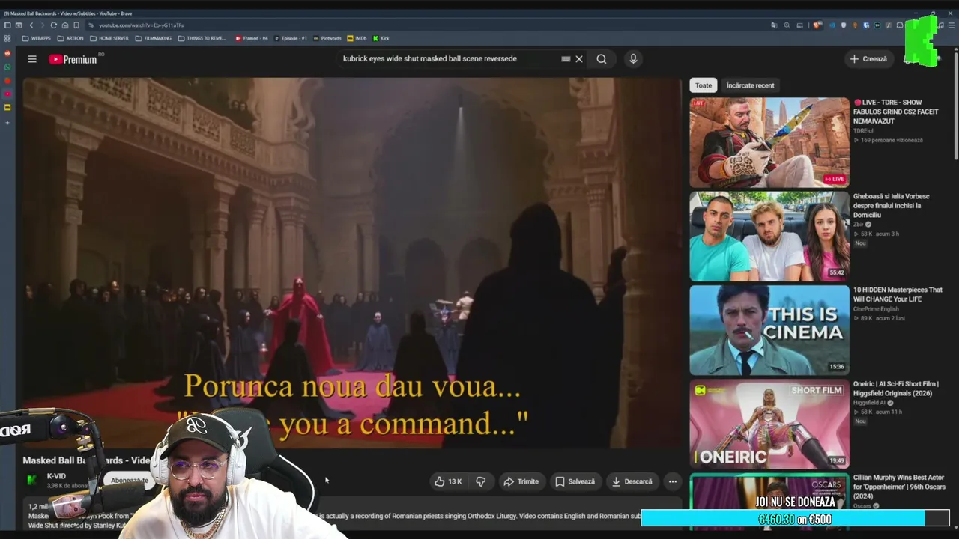Open the THINGS TO REME... bookmarks folder
Image resolution: width=959 pixels, height=539 pixels.
coord(202,38)
